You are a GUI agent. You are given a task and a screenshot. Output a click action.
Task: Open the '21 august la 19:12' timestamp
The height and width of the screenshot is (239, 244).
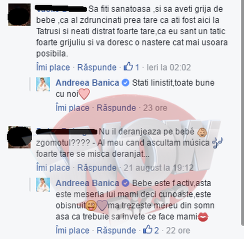click(x=159, y=168)
